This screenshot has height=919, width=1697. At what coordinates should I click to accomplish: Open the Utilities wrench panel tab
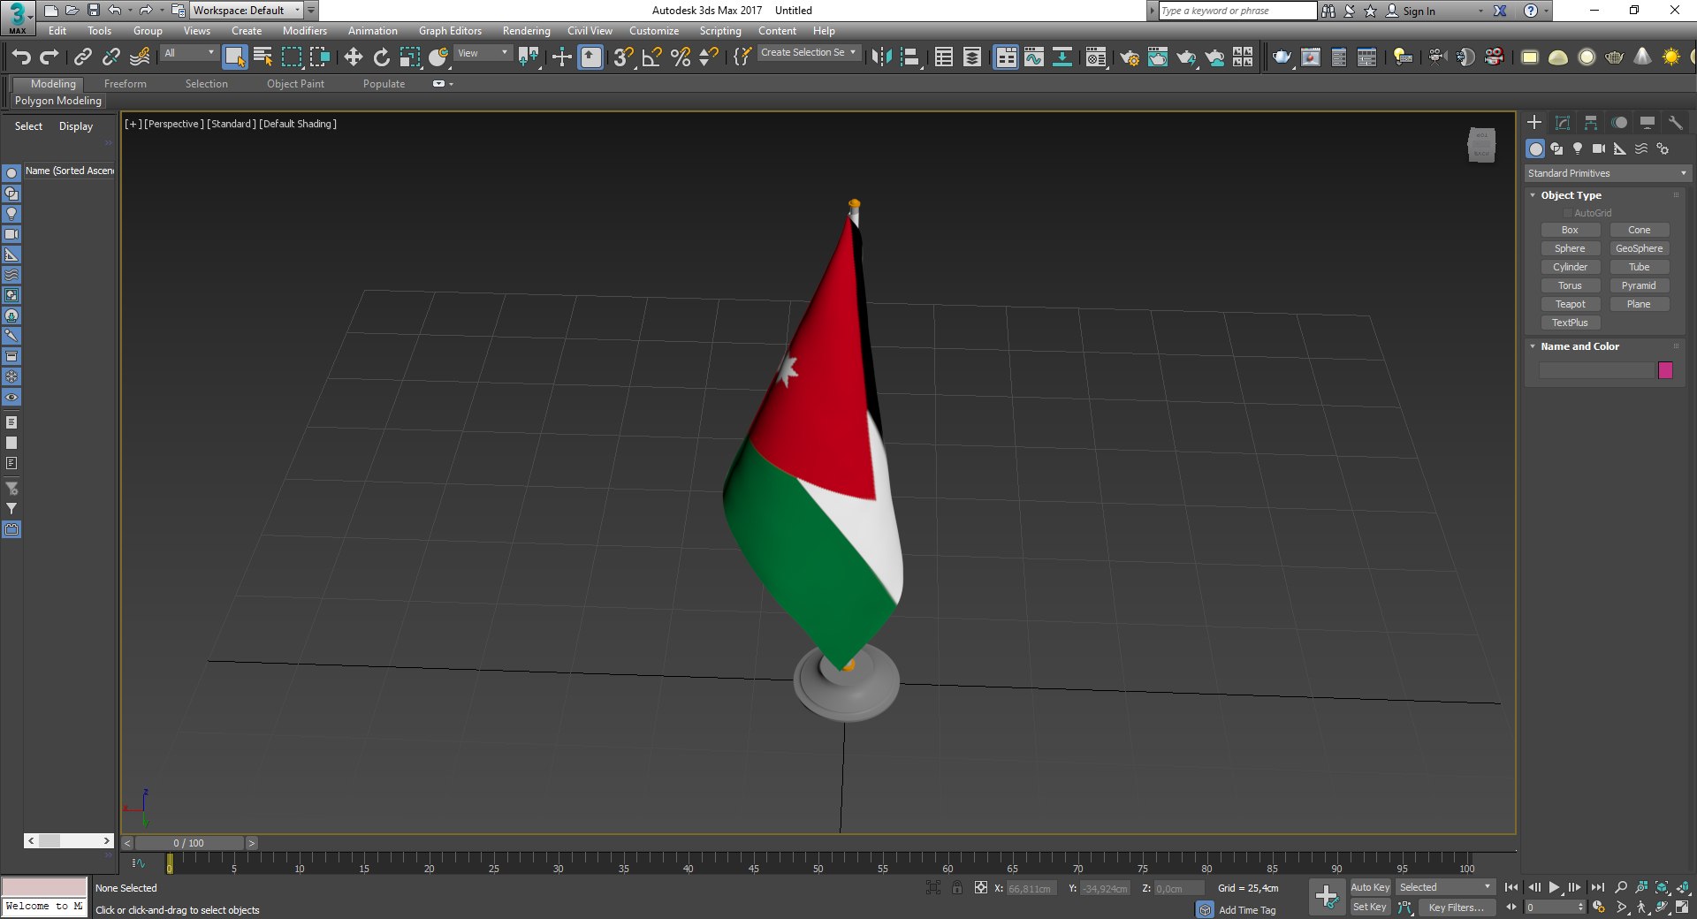tap(1676, 123)
